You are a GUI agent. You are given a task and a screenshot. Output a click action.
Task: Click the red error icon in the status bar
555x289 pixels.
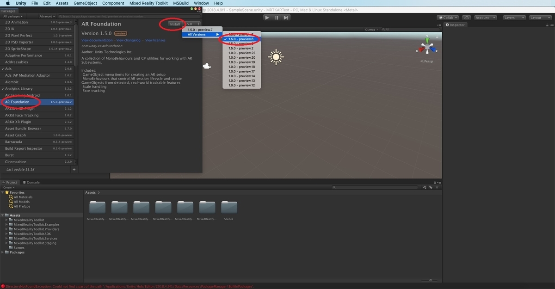(x=3, y=286)
